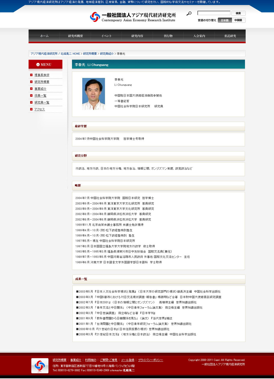274x379 pixels.
Task: Open the 委託研究 navigation tab
Action: 230,36
